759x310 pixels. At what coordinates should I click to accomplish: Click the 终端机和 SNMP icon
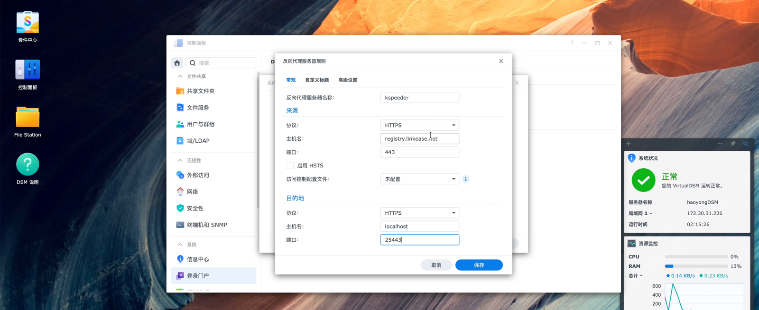pos(180,225)
